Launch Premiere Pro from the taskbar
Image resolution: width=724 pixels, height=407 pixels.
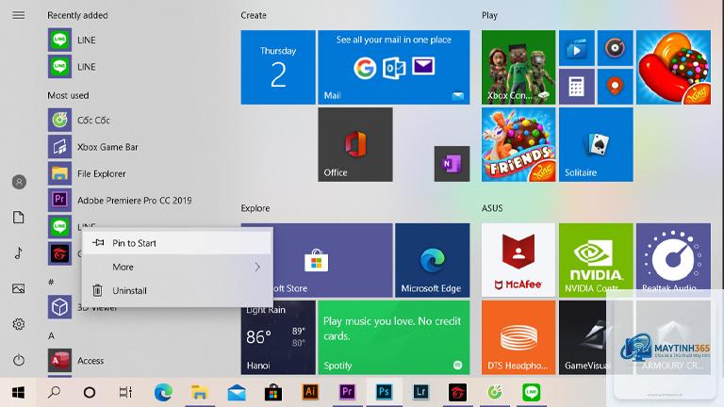point(347,393)
